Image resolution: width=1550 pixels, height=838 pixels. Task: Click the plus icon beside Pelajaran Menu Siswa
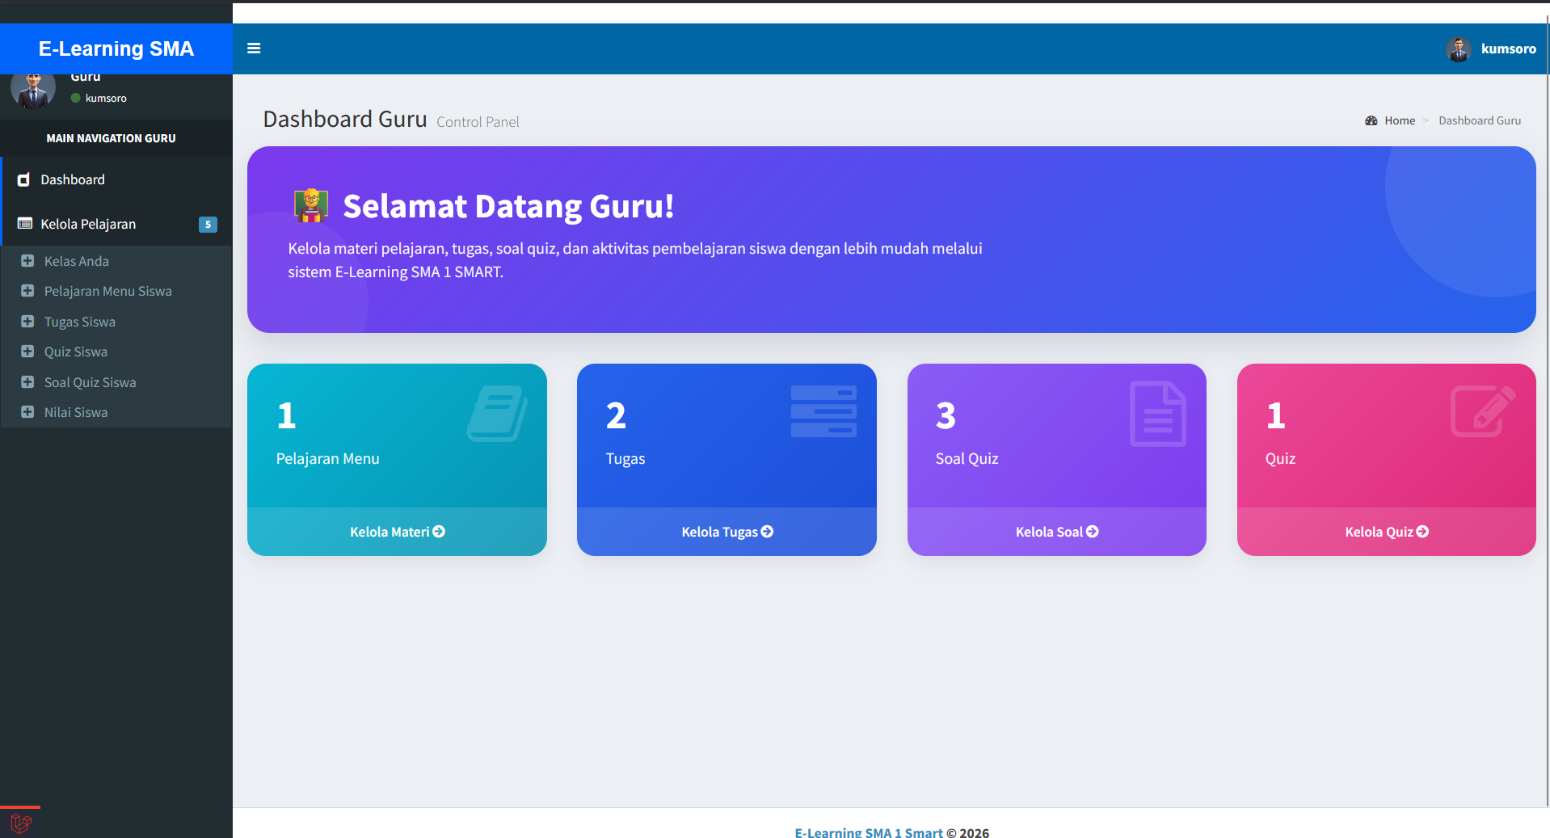[x=27, y=291]
